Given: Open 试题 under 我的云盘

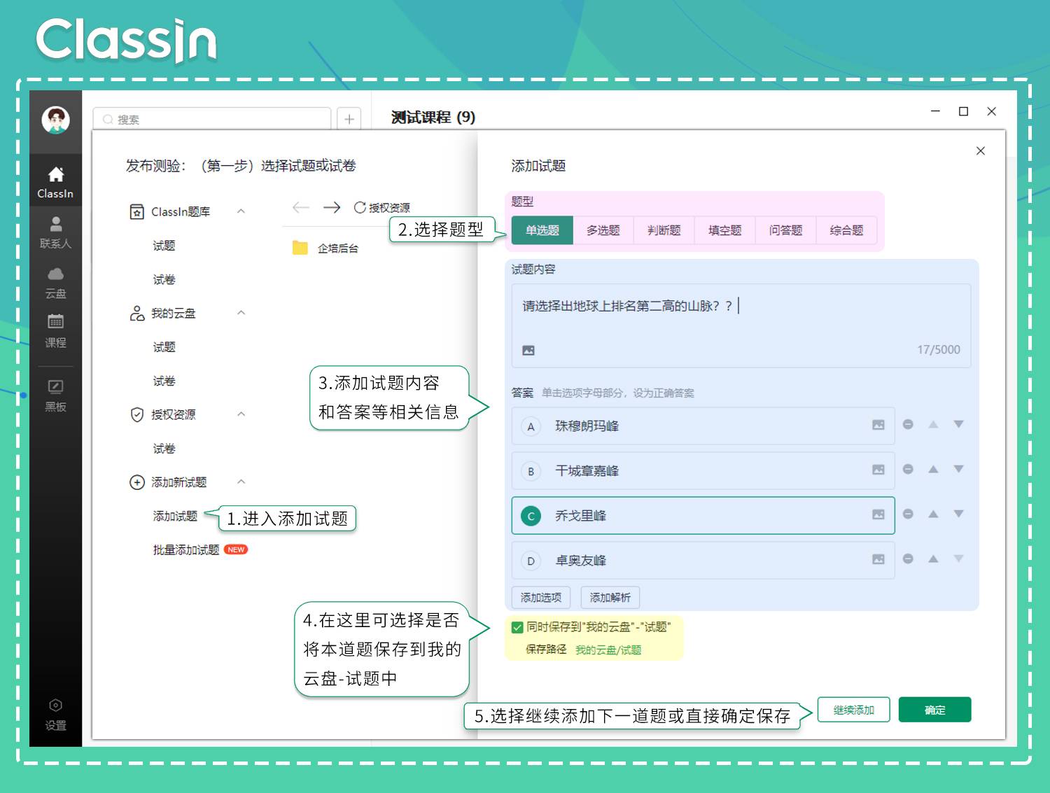Looking at the screenshot, I should point(164,346).
